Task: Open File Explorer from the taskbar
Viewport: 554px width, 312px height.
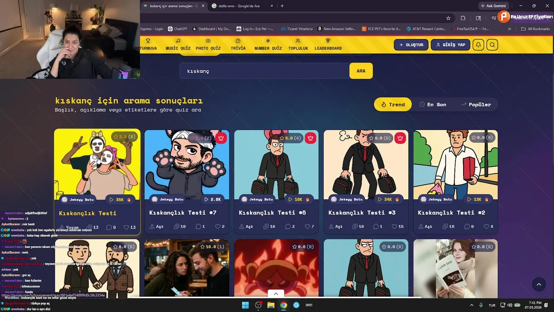Action: click(271, 305)
